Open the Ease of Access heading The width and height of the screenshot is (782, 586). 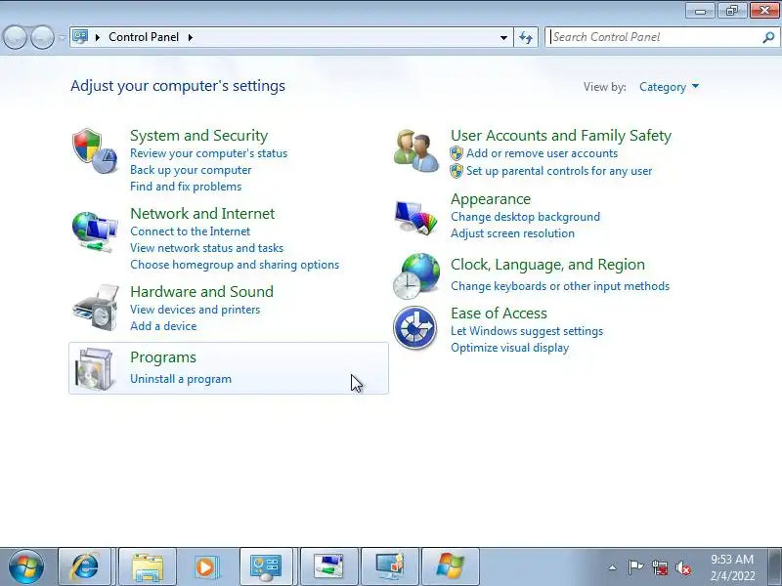pos(499,313)
